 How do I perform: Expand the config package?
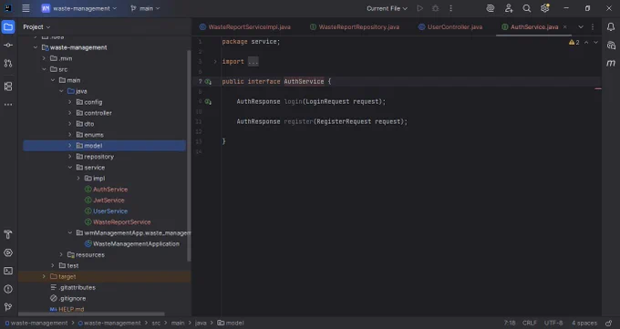click(70, 102)
